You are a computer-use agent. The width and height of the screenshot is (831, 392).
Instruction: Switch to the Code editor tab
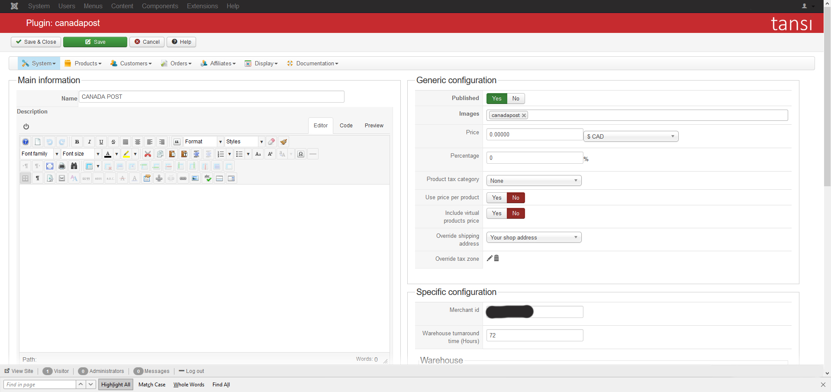pos(346,126)
